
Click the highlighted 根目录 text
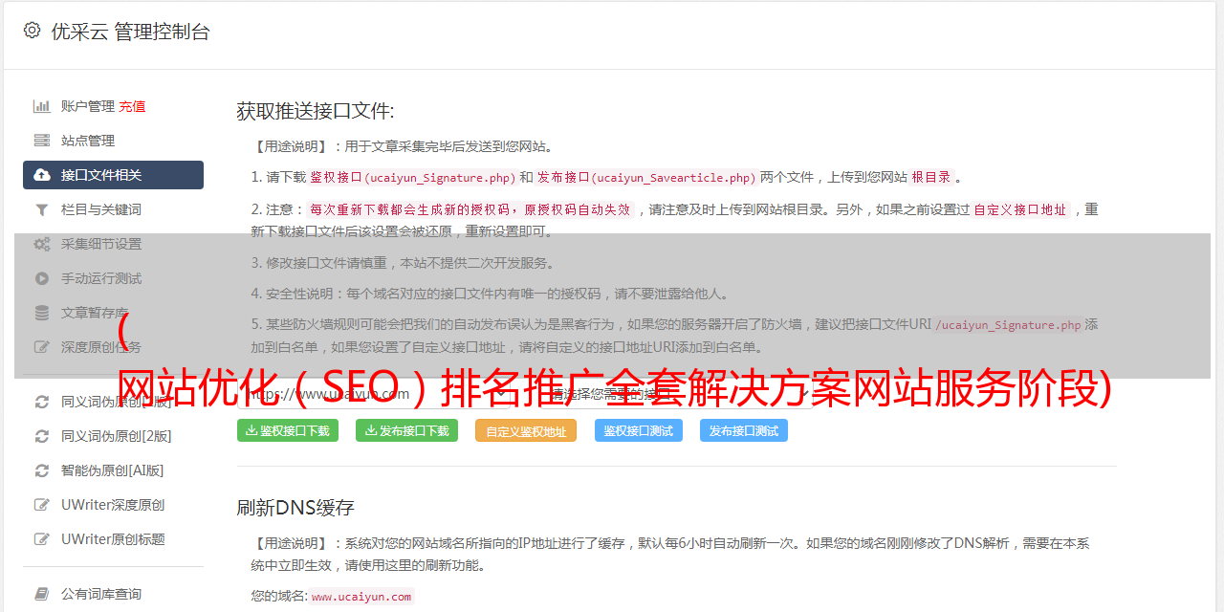tap(931, 177)
